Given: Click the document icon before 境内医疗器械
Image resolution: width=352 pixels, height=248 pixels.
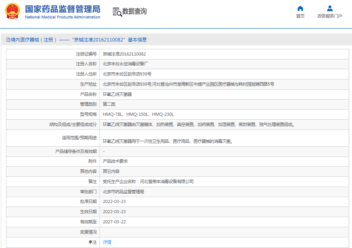Looking at the screenshot, I should (x=8, y=40).
